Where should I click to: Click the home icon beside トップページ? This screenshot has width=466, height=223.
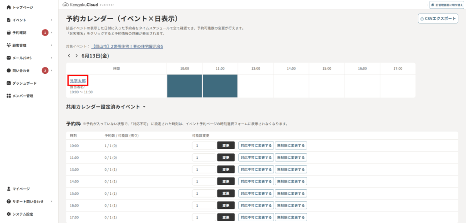pyautogui.click(x=9, y=7)
